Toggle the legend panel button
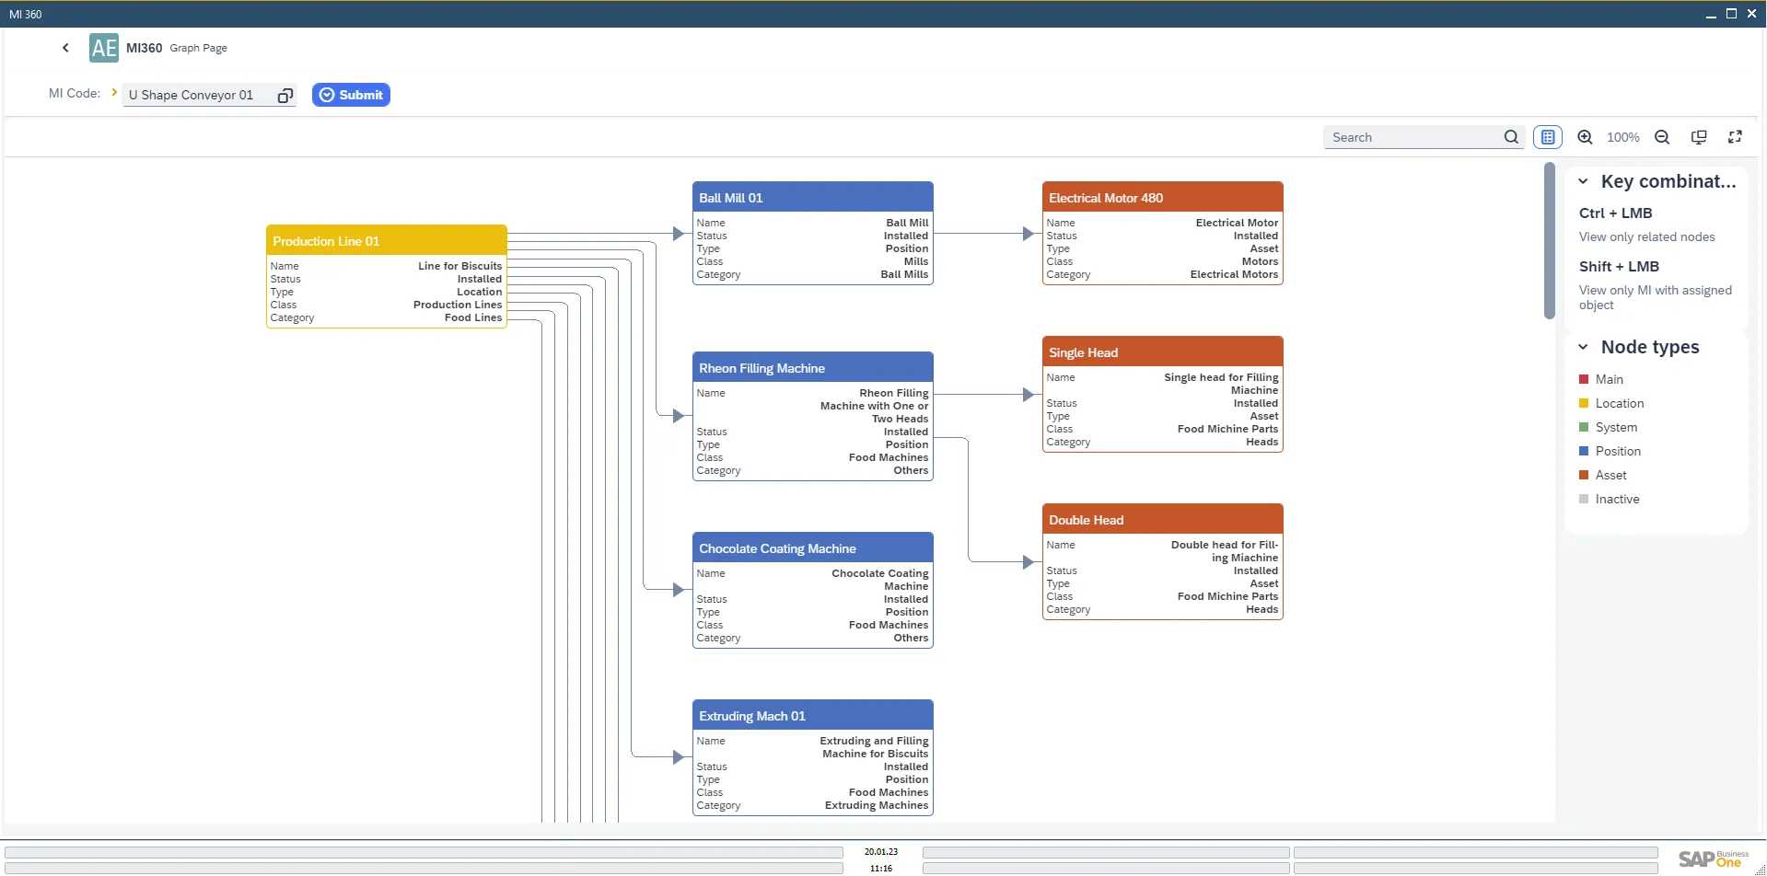This screenshot has height=876, width=1767. [x=1548, y=137]
